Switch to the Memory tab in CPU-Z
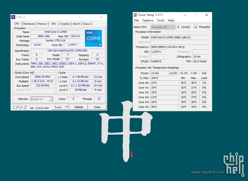Viewport: 248px width, 181px height. pyautogui.click(x=43, y=24)
